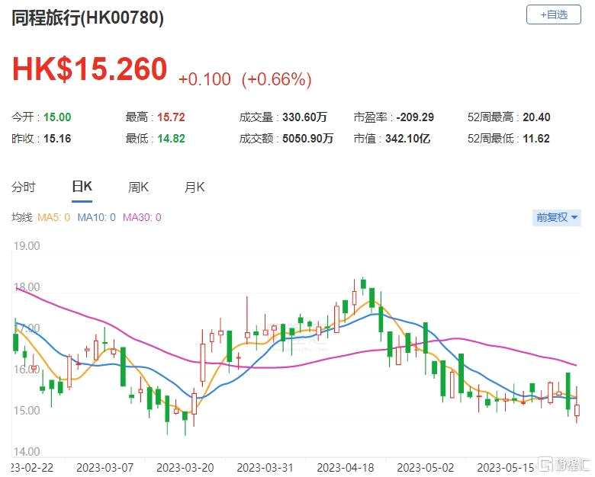The image size is (595, 477).
Task: Click the current price HK$15.260
Action: (x=89, y=69)
